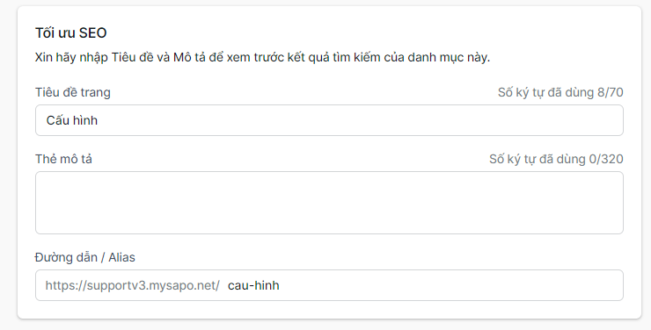Click 'danh mục này' in the instruction sentence

(449, 58)
